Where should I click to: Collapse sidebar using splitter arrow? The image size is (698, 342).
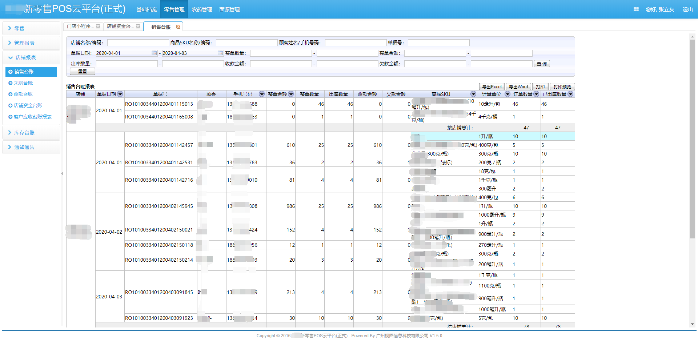point(62,173)
